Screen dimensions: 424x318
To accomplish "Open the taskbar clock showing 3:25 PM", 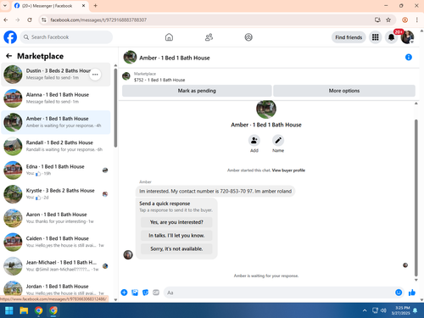I will pos(400,310).
